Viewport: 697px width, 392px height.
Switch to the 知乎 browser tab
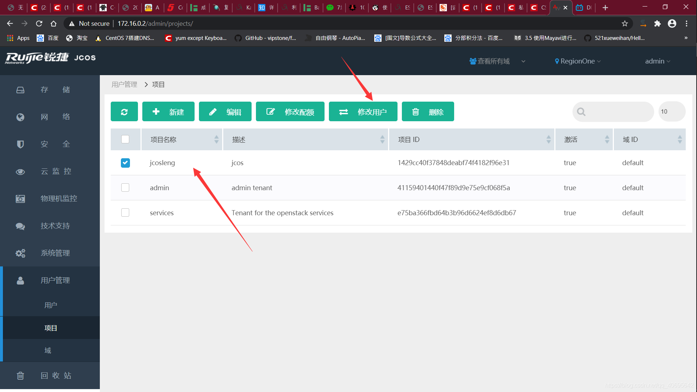[x=267, y=8]
